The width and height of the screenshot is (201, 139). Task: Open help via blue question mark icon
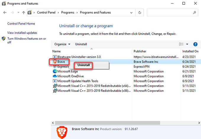tap(195, 44)
